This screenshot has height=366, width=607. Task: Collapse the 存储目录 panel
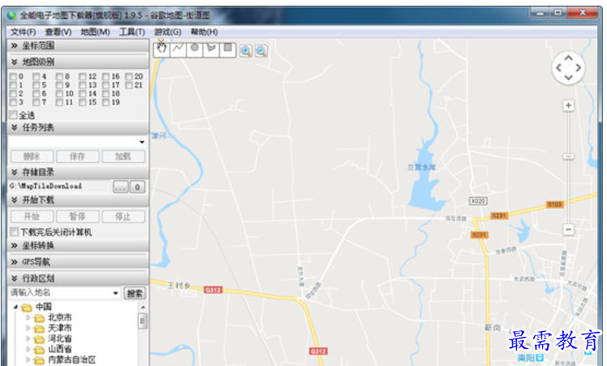coord(15,172)
